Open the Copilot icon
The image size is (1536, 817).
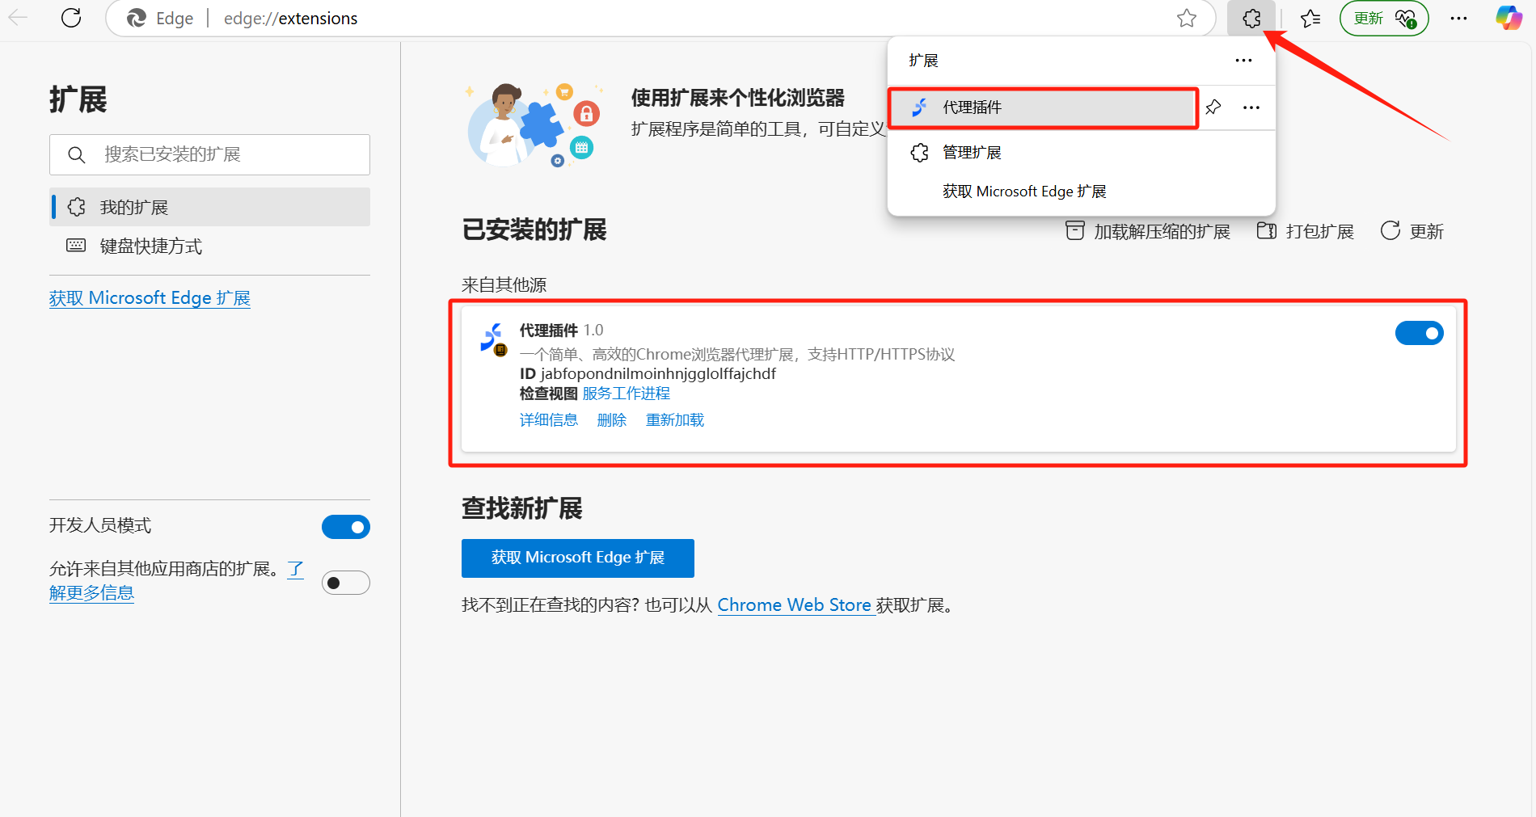pyautogui.click(x=1508, y=19)
